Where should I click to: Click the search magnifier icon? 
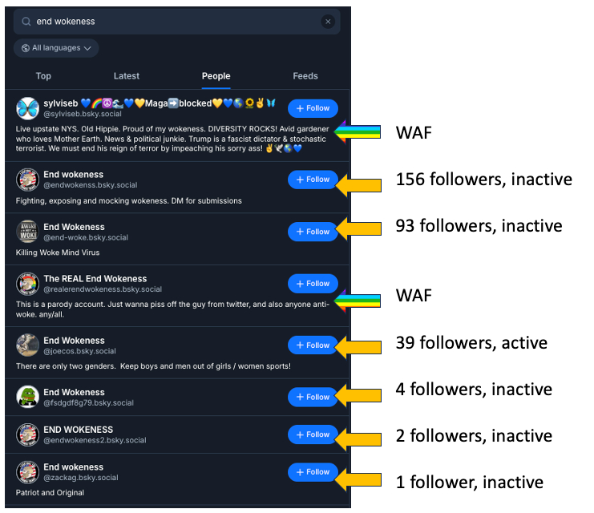[x=26, y=22]
